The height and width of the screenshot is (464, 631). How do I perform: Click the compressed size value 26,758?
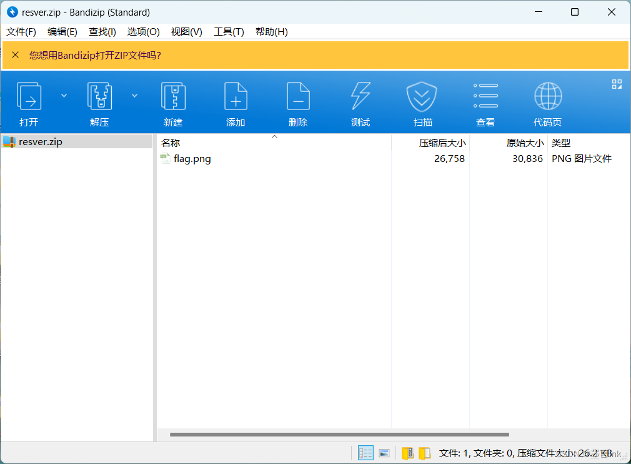coord(449,159)
